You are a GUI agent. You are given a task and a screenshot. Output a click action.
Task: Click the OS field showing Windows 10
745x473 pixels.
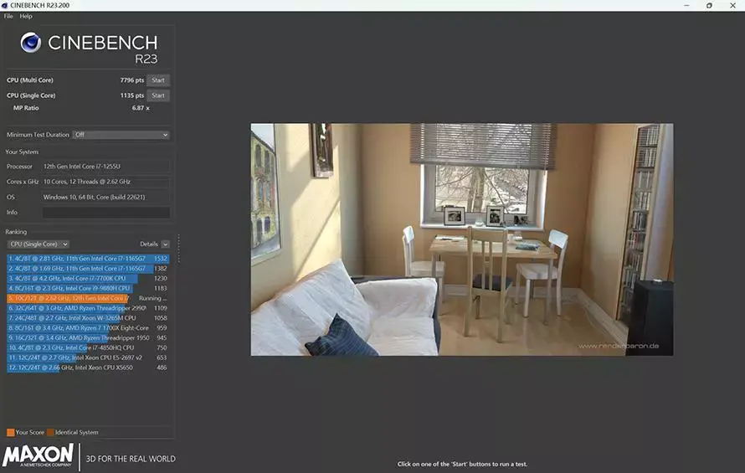tap(106, 197)
